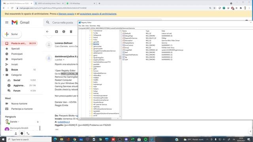Click Partecipa a riunione

[x=22, y=109]
